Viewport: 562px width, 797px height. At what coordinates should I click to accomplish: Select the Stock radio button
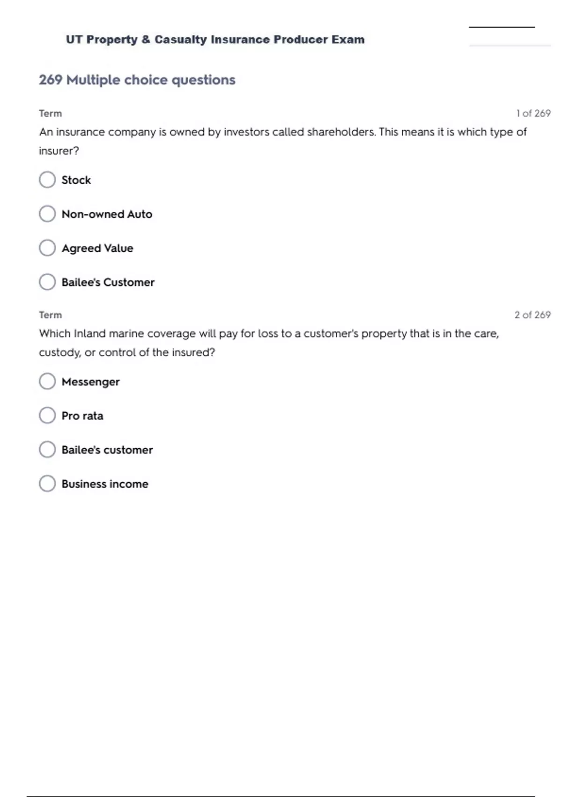click(x=47, y=180)
